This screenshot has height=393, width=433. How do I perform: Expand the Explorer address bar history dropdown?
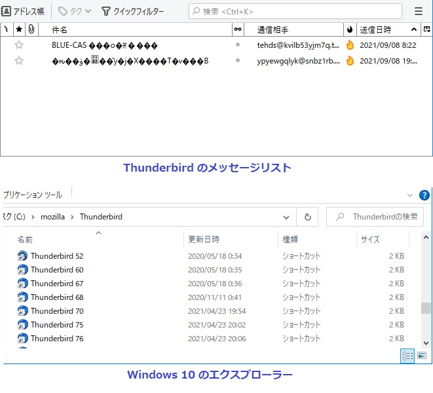(286, 217)
